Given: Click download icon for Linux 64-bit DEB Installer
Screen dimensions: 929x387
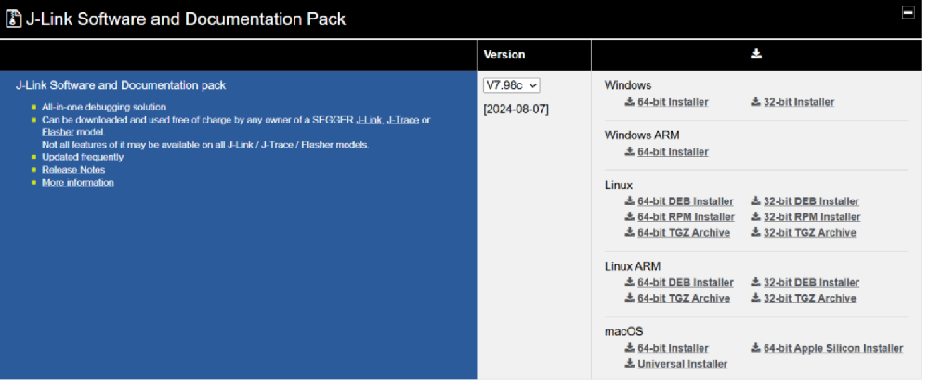Looking at the screenshot, I should [x=629, y=201].
